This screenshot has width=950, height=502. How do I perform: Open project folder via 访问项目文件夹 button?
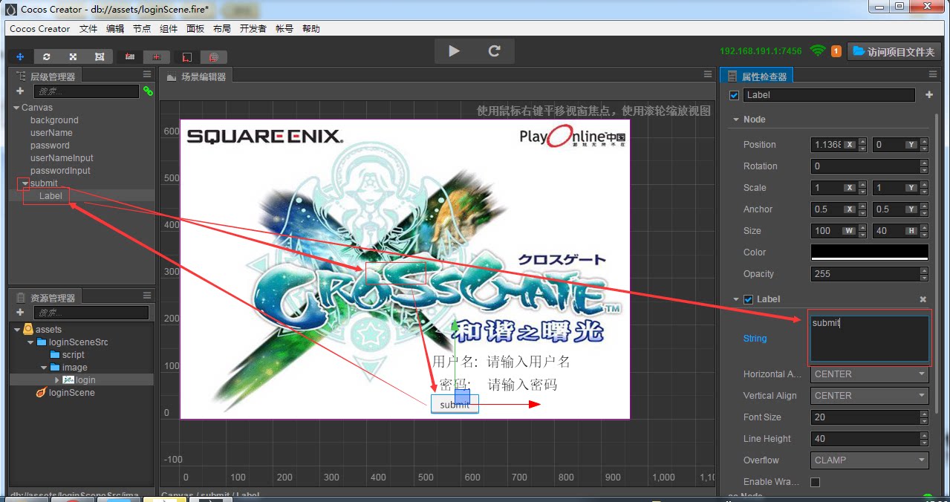click(894, 51)
